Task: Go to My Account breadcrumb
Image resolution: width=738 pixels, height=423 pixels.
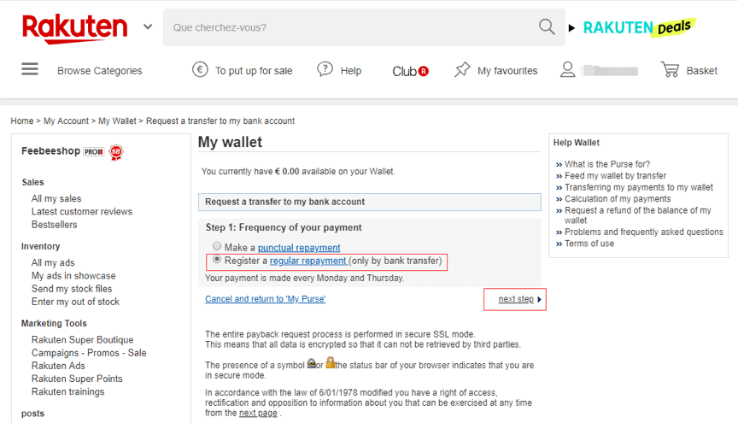Action: coord(66,121)
